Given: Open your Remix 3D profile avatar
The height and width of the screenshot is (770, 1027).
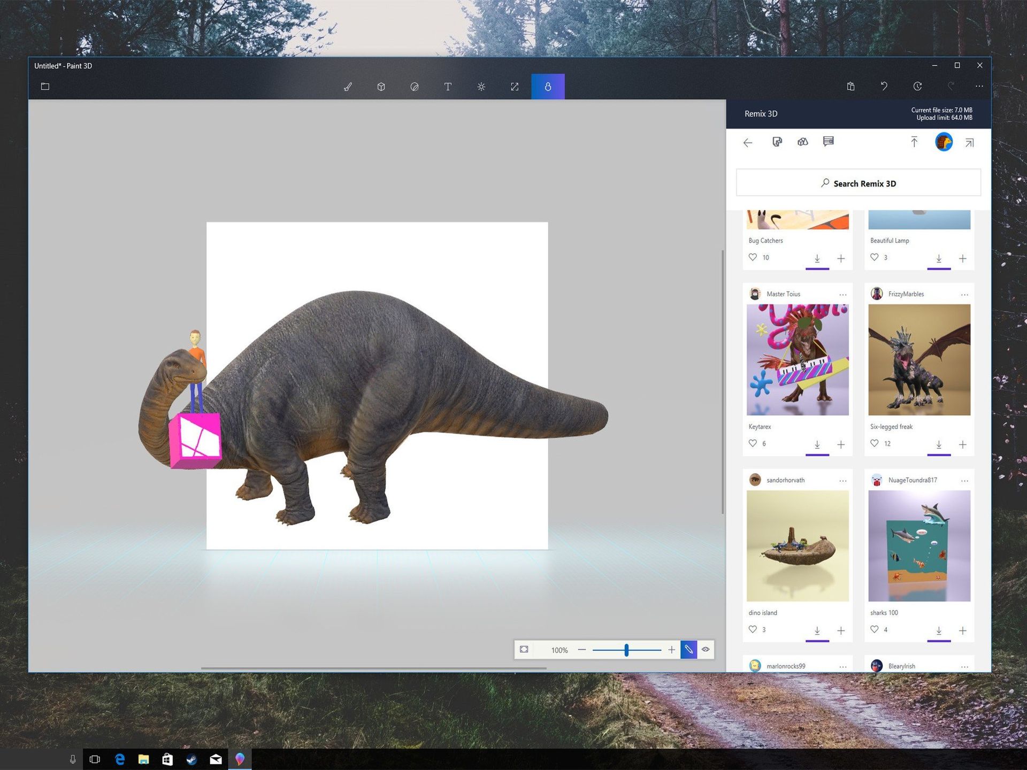Looking at the screenshot, I should [x=944, y=142].
